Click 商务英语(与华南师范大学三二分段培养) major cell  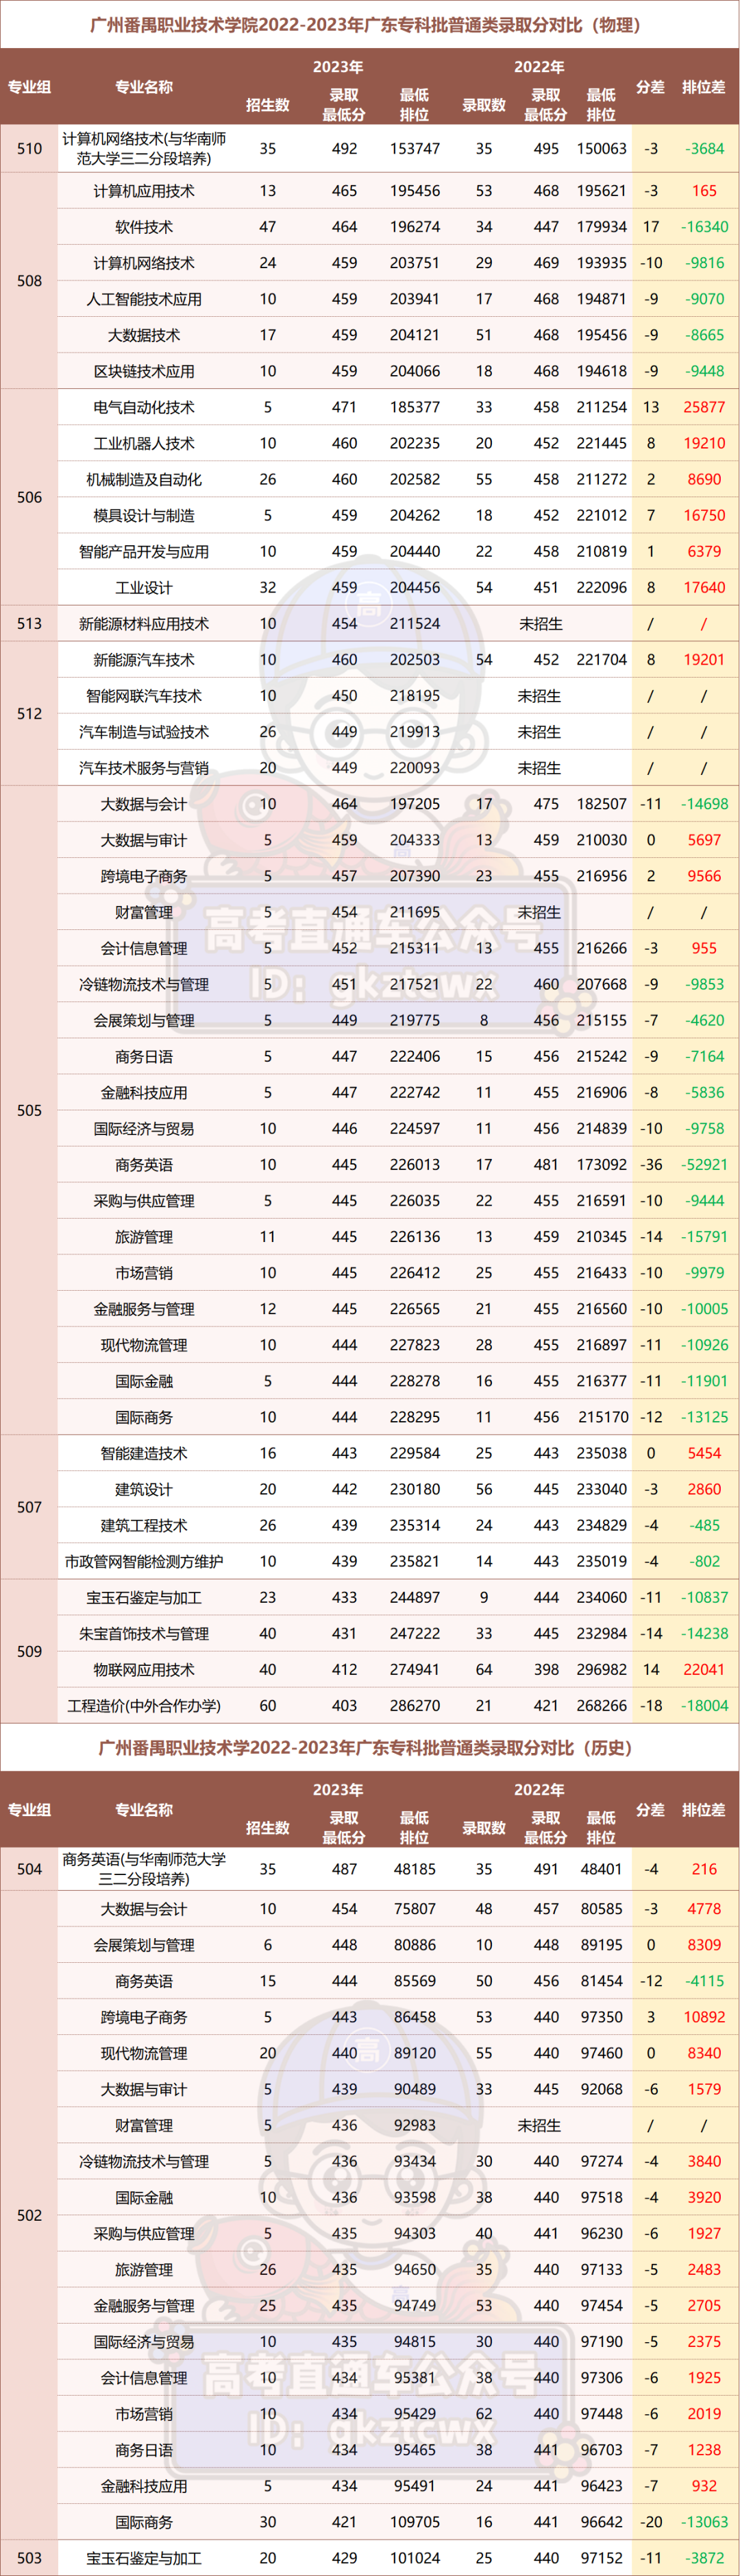144,1869
